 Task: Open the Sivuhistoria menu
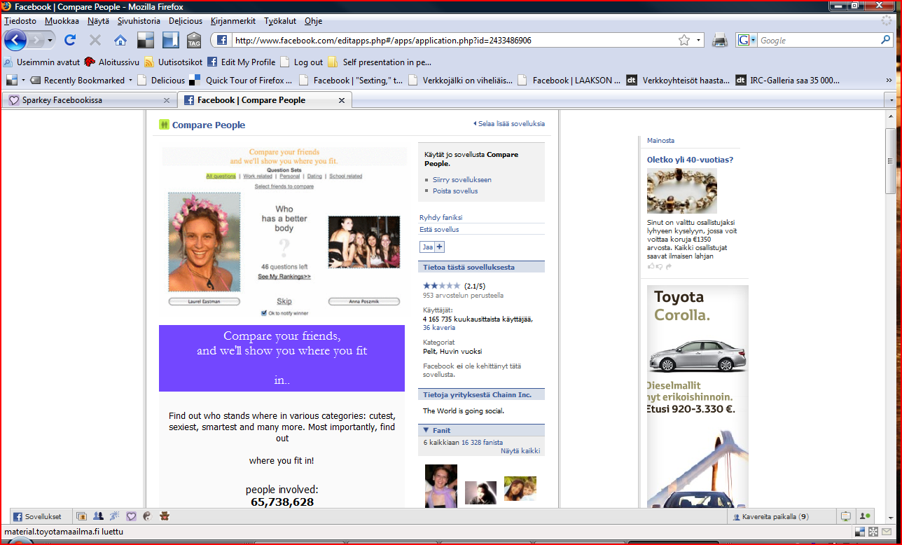tap(139, 21)
